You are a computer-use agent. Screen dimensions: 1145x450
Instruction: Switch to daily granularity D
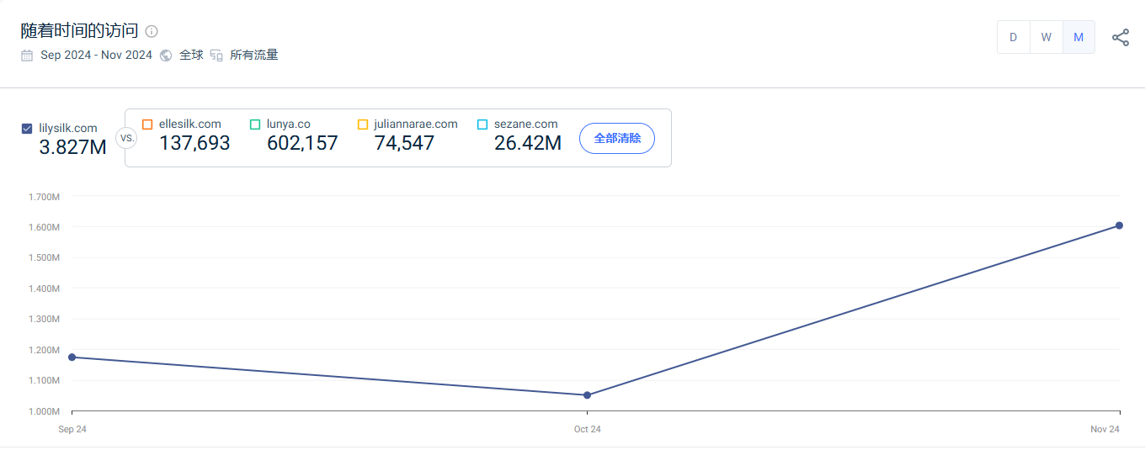click(1013, 37)
